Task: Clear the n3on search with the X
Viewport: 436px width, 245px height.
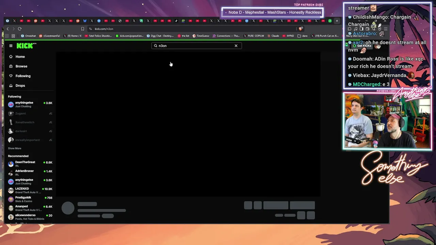Action: tap(236, 46)
